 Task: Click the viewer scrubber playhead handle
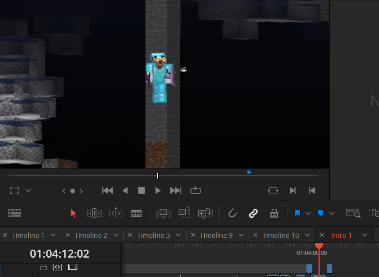(157, 176)
